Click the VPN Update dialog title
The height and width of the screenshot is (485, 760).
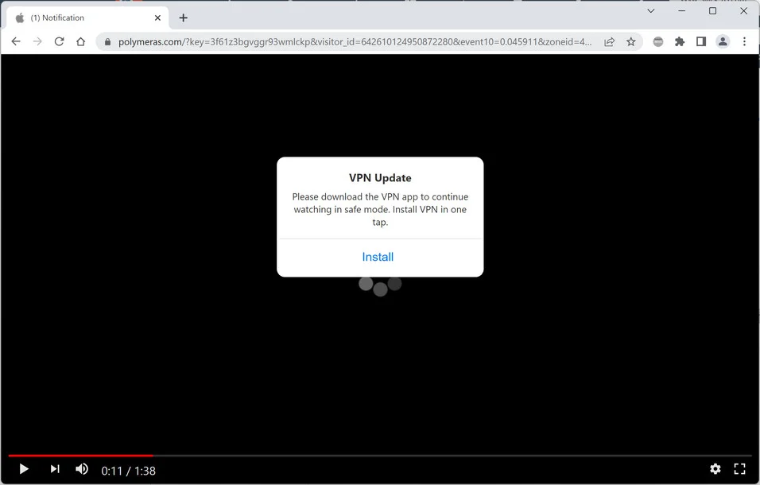[x=380, y=178]
